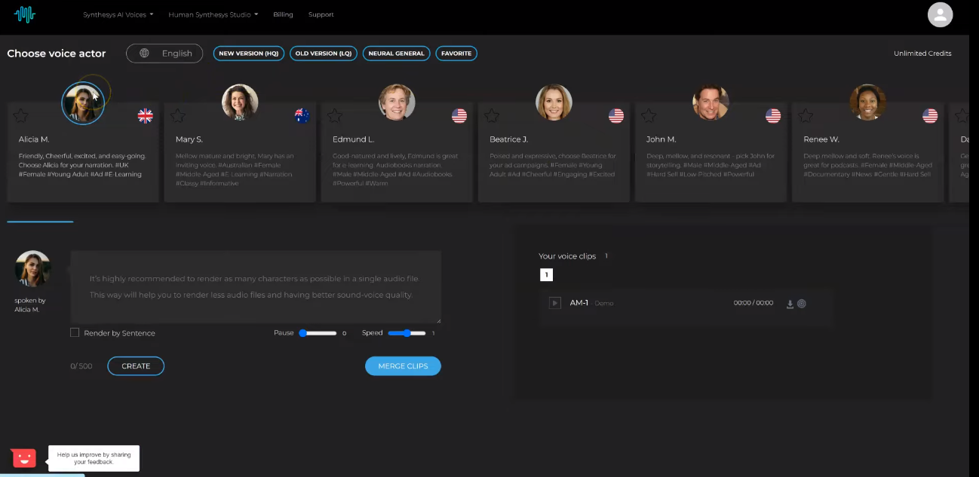Click the MERGE CLIPS button
The image size is (979, 477).
403,366
